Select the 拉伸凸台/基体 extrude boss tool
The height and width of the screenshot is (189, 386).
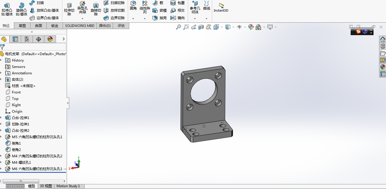click(x=7, y=9)
